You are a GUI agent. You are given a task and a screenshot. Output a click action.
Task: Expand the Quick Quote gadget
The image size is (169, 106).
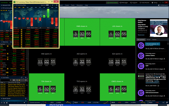(2, 98)
